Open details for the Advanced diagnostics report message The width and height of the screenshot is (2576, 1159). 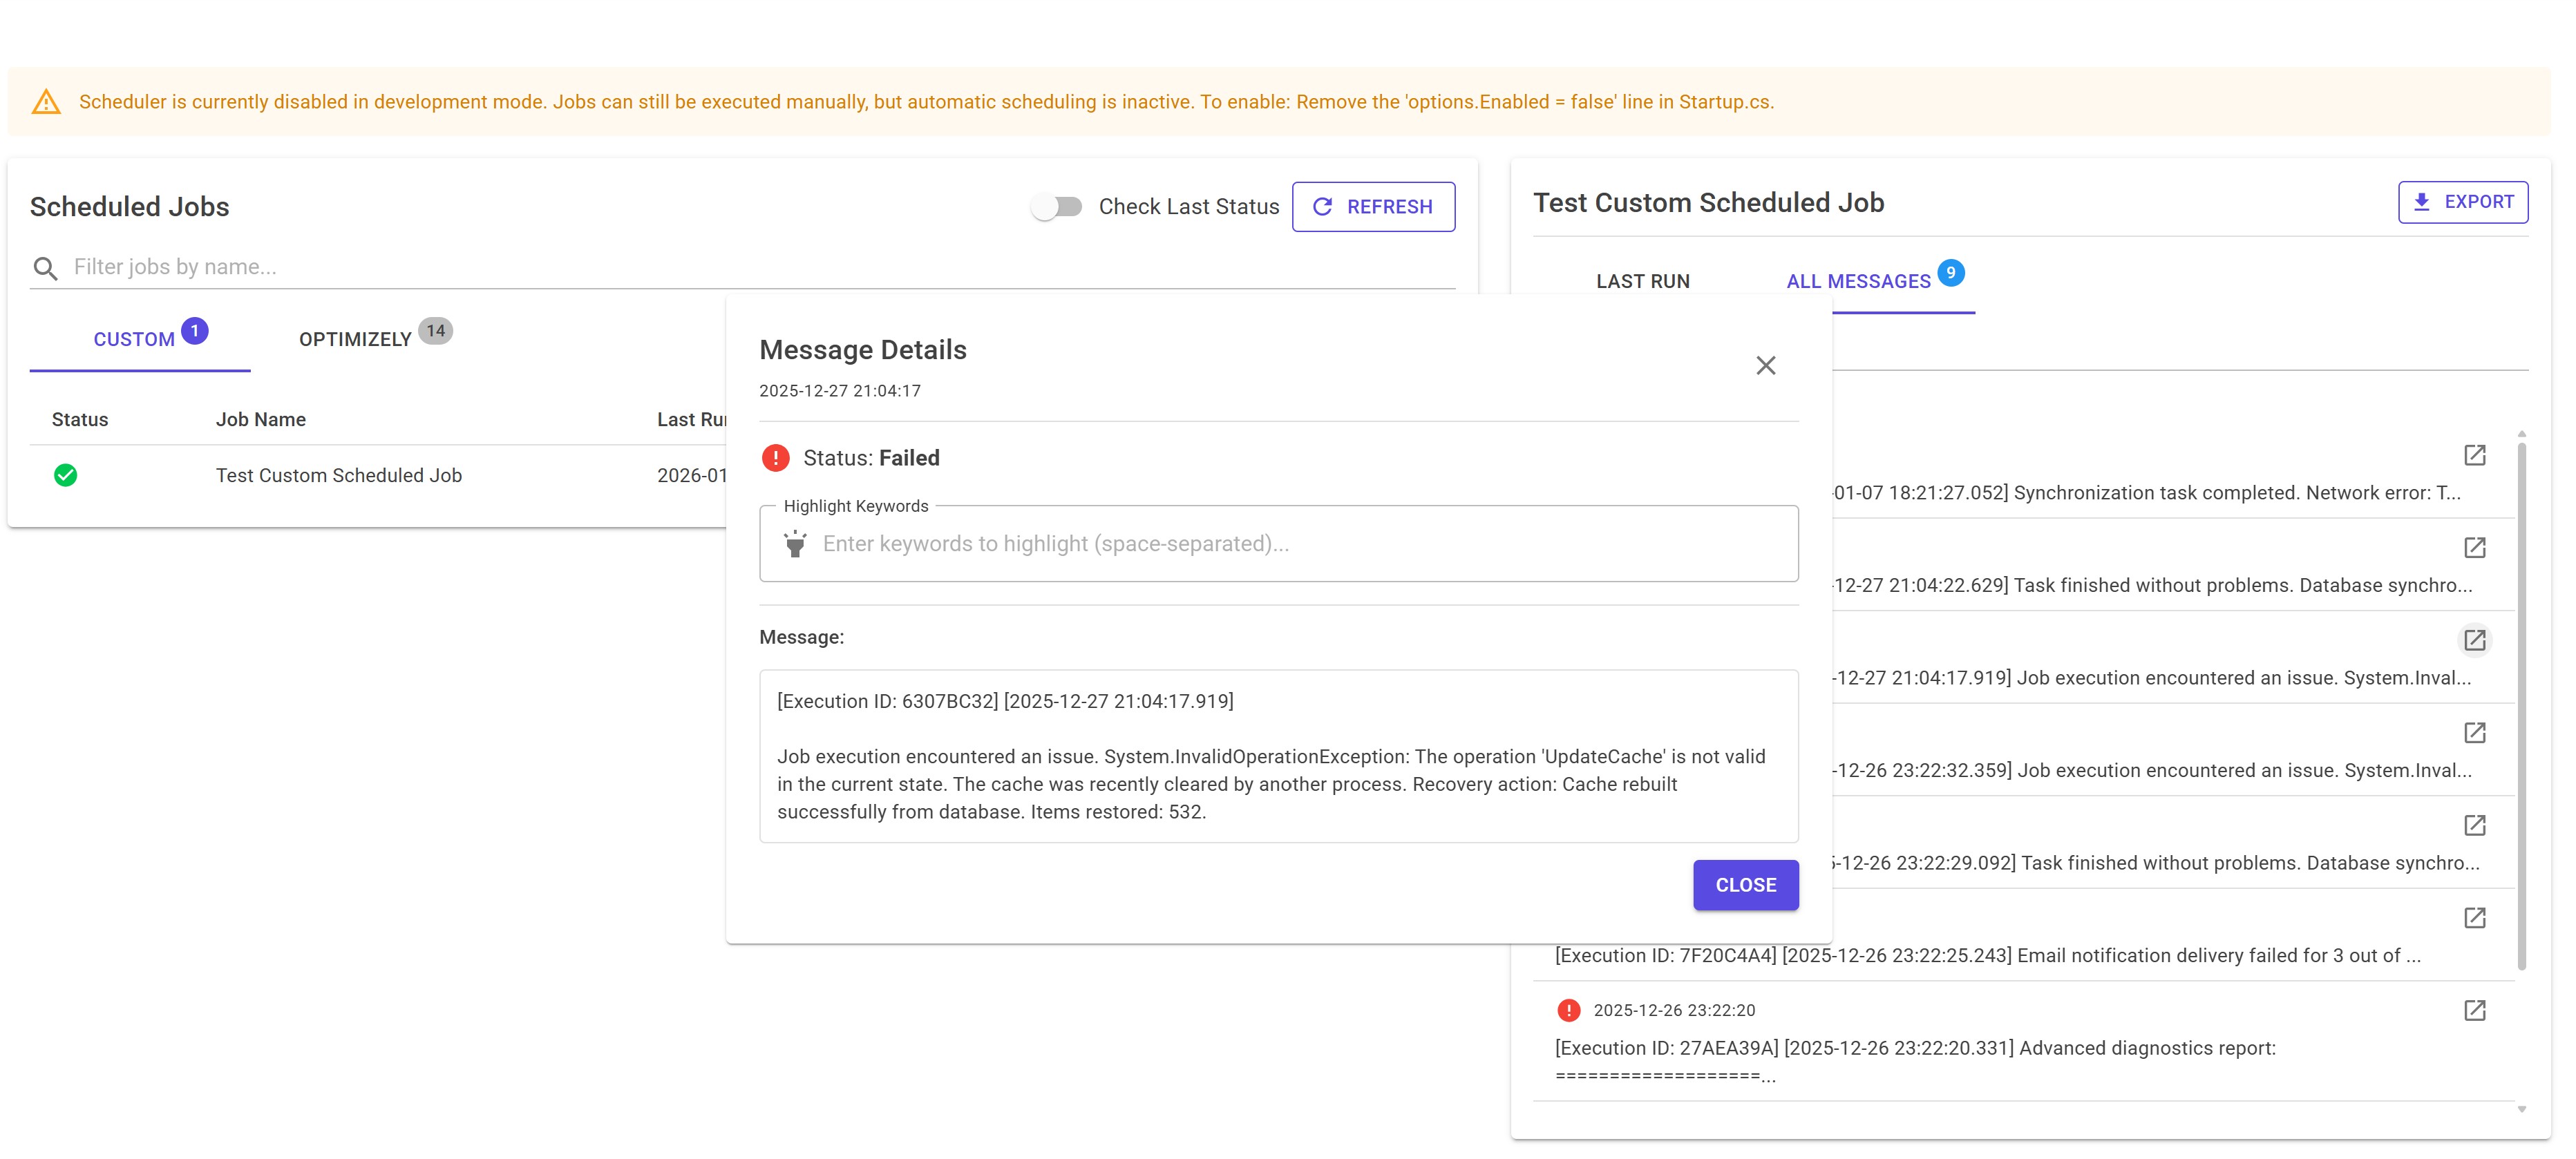(2474, 1010)
